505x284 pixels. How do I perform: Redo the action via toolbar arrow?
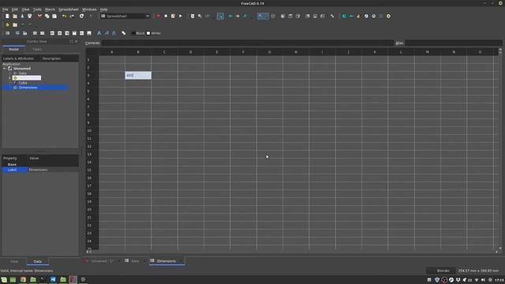72,16
